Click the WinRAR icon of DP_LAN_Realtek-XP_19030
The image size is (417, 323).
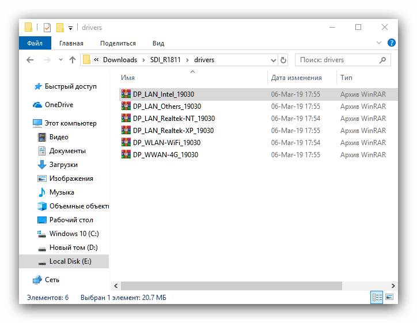pos(126,130)
